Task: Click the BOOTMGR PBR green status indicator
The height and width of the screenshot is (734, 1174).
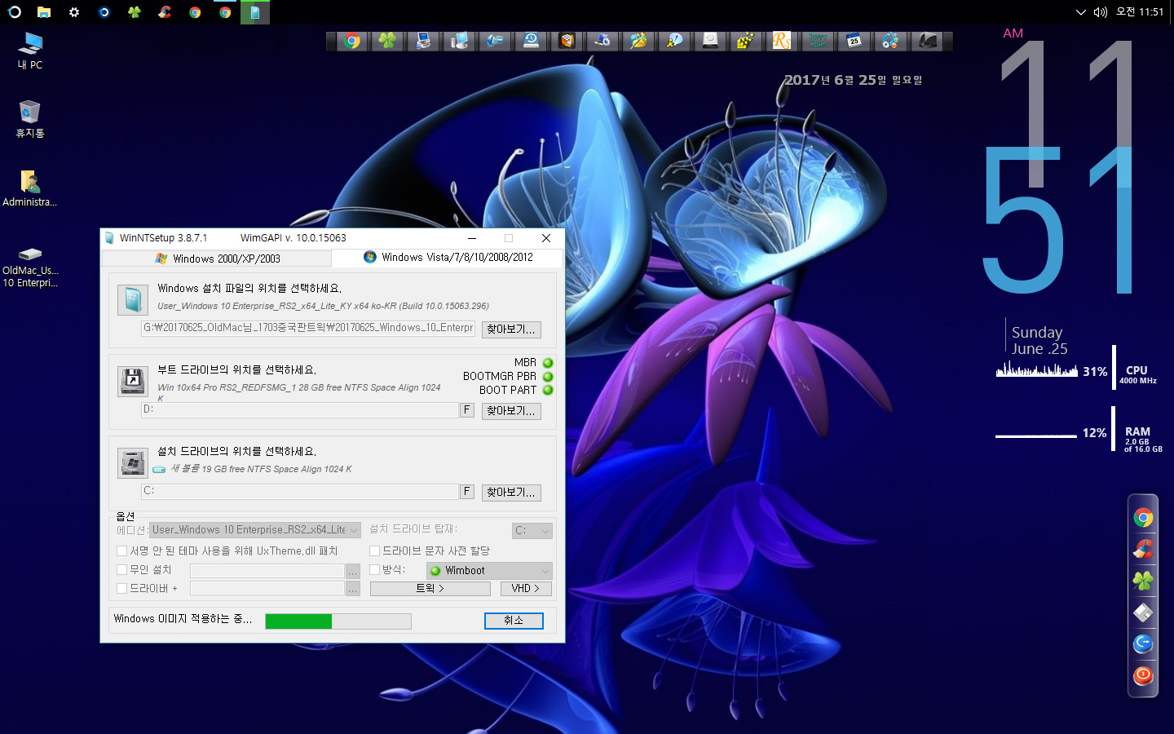Action: tap(548, 377)
